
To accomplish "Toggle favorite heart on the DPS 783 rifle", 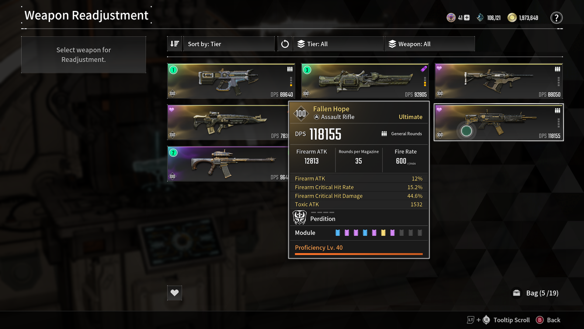I will [x=172, y=110].
